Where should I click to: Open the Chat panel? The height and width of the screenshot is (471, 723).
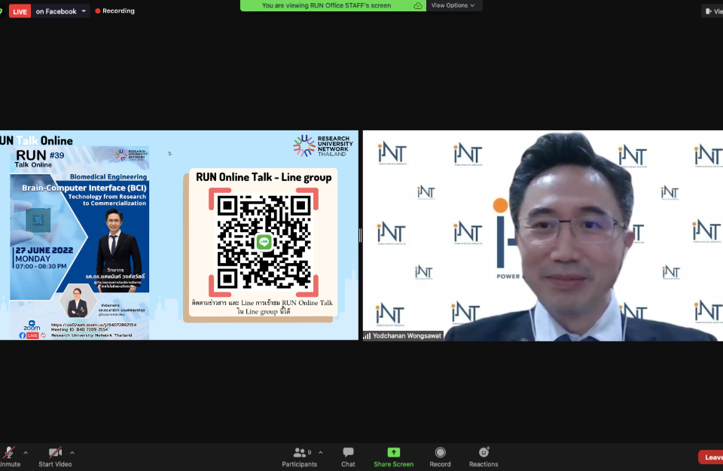tap(348, 457)
